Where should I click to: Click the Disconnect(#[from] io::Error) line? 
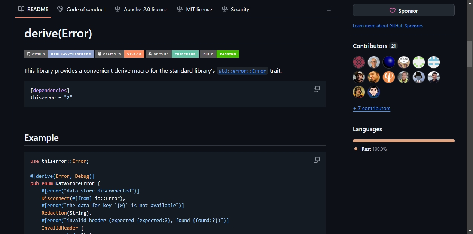point(83,198)
